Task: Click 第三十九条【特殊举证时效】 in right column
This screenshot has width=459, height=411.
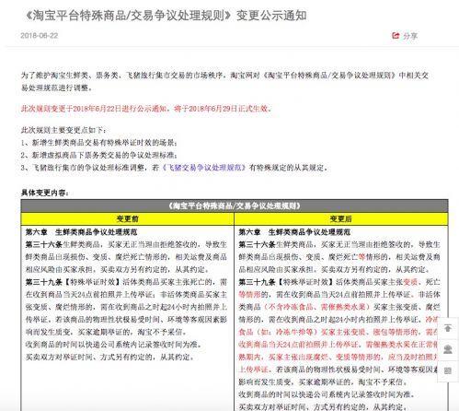Action: point(287,282)
